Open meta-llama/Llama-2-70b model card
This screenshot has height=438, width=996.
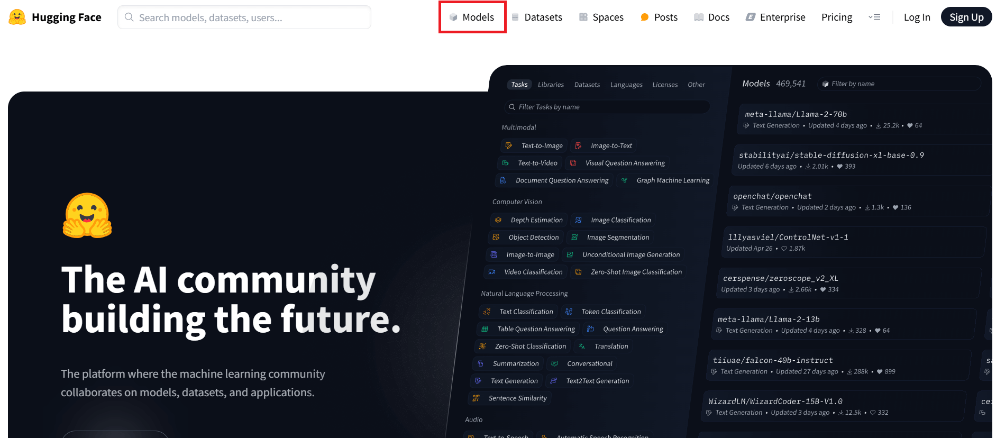pos(796,114)
